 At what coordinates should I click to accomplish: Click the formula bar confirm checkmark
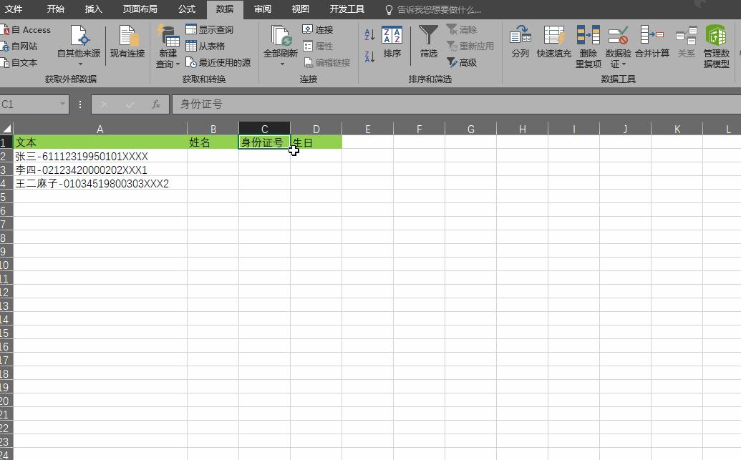tap(130, 104)
